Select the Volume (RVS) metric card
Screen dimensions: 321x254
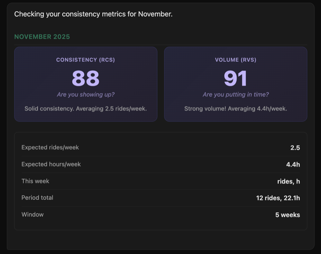tap(236, 84)
